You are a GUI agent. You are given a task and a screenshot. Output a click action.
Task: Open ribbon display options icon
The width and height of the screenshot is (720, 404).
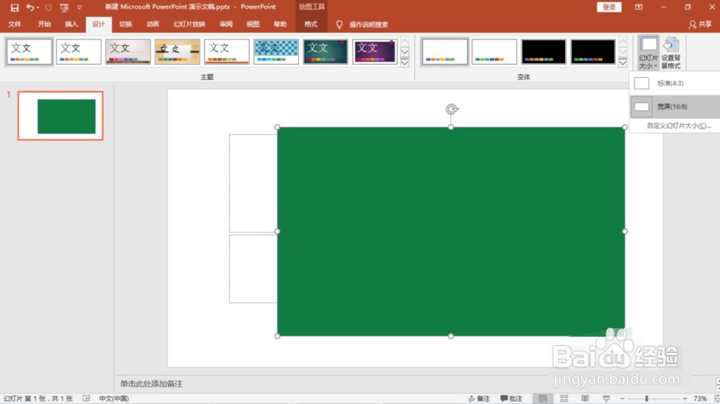coord(639,7)
